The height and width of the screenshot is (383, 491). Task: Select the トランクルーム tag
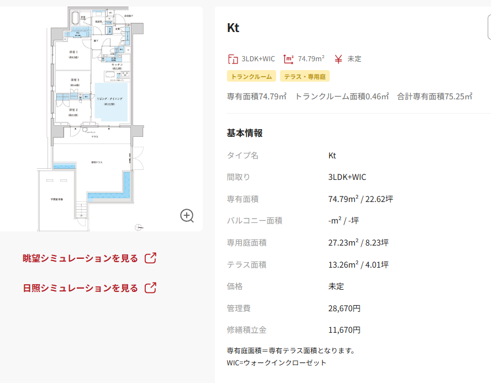click(251, 76)
